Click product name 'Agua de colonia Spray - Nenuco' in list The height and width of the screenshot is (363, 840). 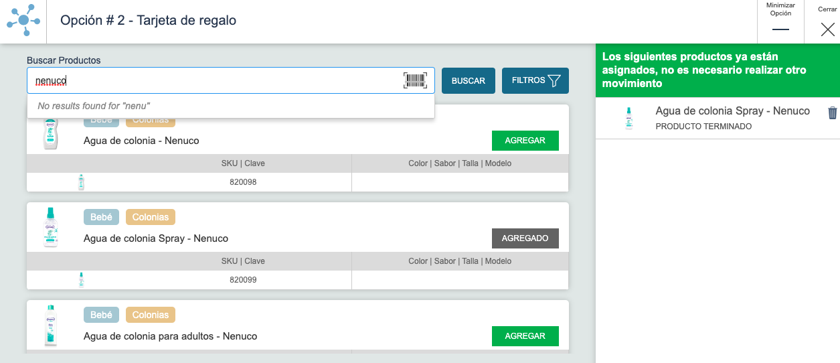pyautogui.click(x=156, y=238)
